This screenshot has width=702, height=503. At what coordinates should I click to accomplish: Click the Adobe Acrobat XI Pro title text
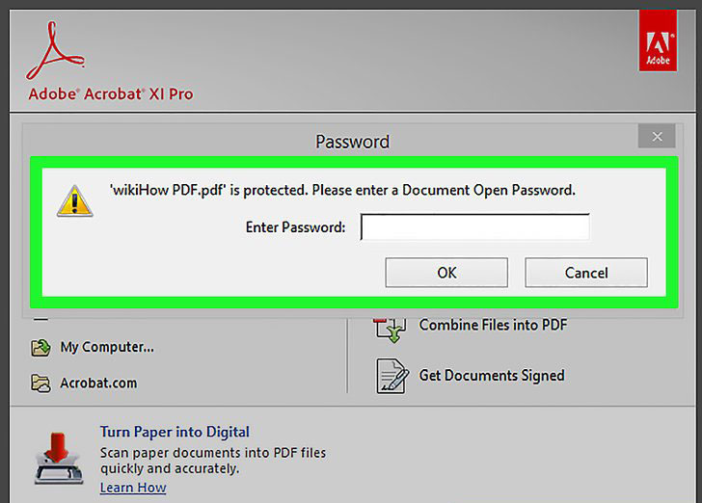(x=111, y=94)
